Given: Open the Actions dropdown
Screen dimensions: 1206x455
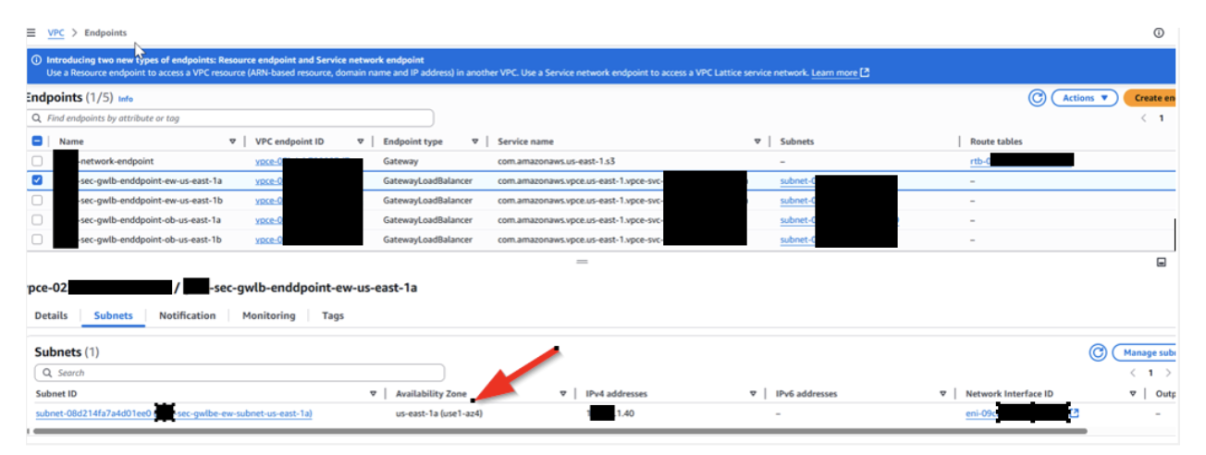Looking at the screenshot, I should point(1084,98).
